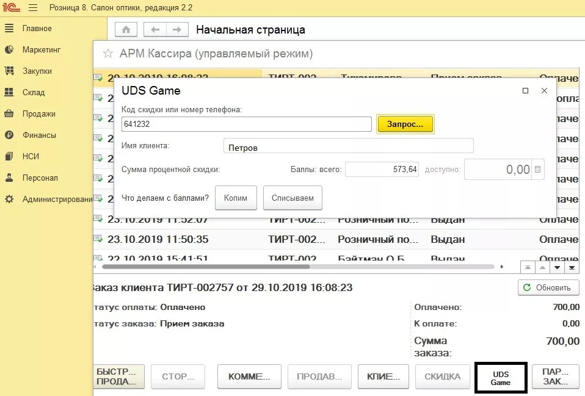Select order row dated 23.10.2019 11:50:35
This screenshot has height=396, width=585.
point(336,239)
